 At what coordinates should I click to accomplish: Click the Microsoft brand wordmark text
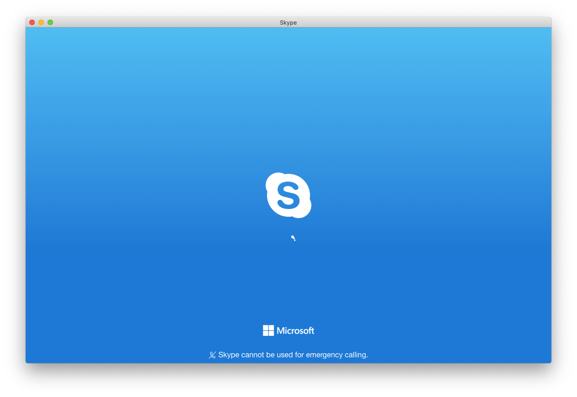(294, 330)
